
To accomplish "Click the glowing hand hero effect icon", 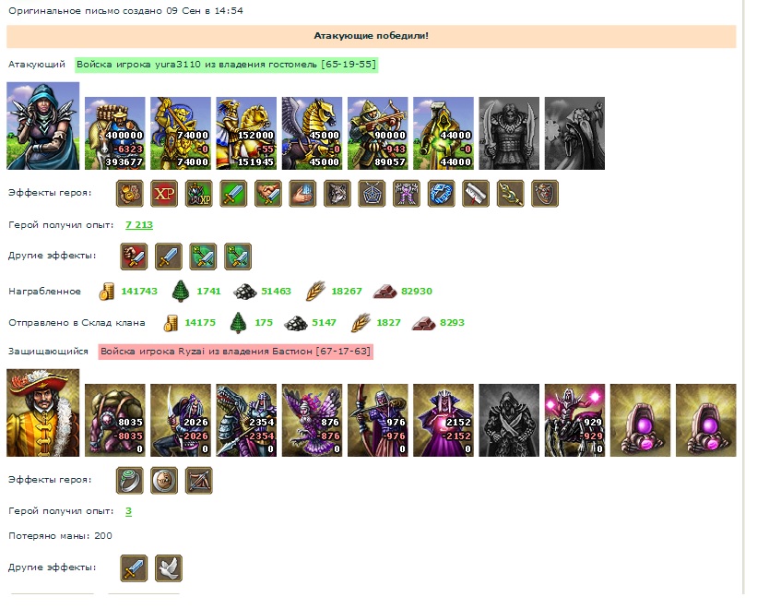I will tap(302, 193).
